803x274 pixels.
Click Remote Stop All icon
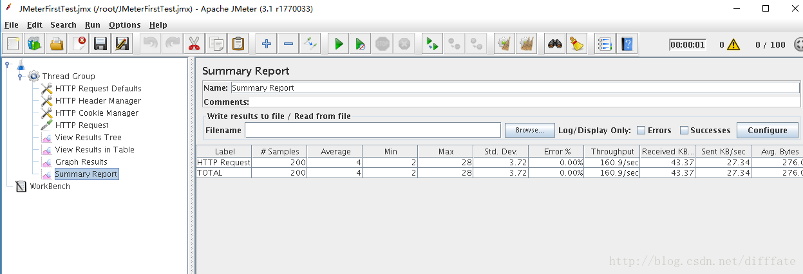click(455, 44)
